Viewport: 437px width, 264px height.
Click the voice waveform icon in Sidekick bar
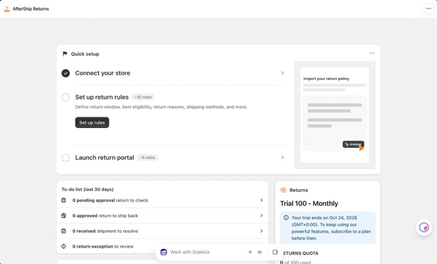click(260, 252)
